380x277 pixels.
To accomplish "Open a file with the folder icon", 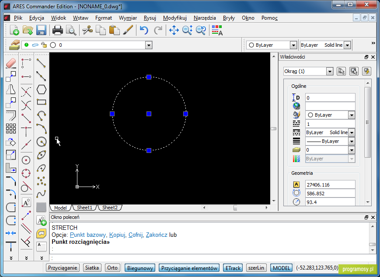I will (28, 30).
